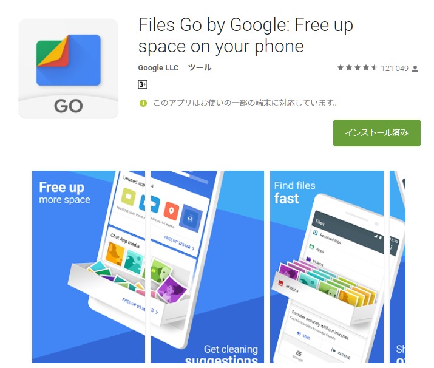Open the ツール category link
The width and height of the screenshot is (434, 368).
point(200,68)
